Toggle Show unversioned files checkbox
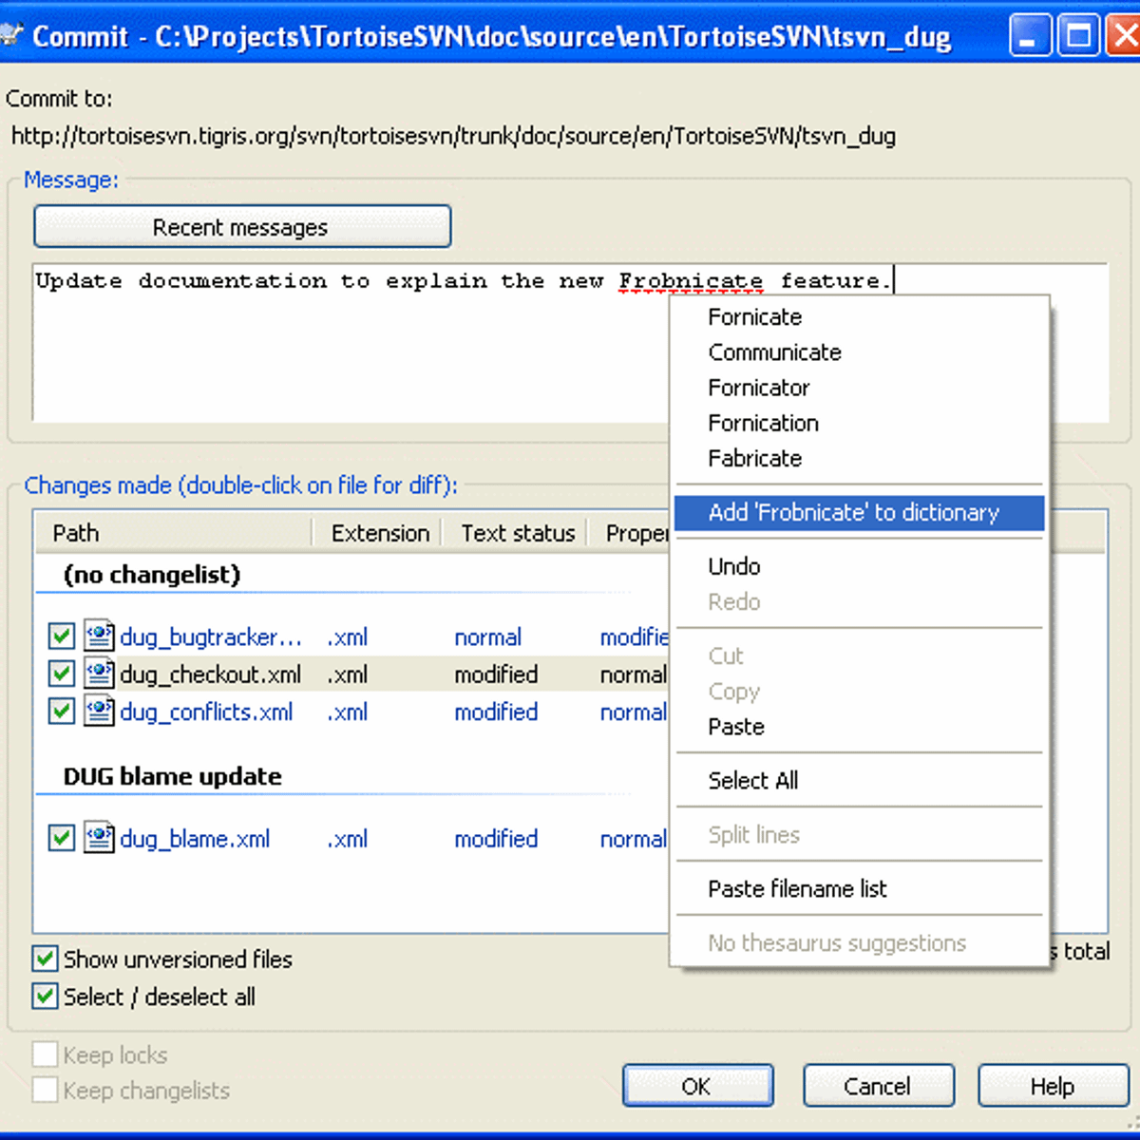Viewport: 1140px width, 1140px height. coord(45,959)
